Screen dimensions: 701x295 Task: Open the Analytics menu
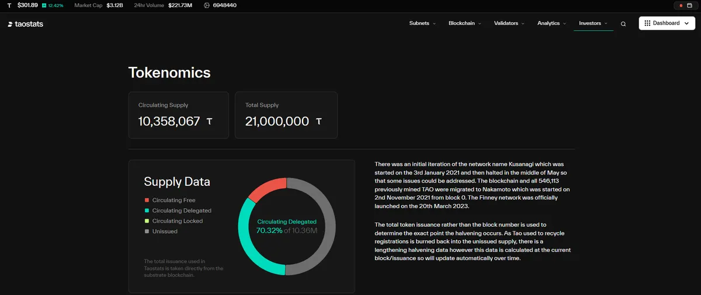552,23
